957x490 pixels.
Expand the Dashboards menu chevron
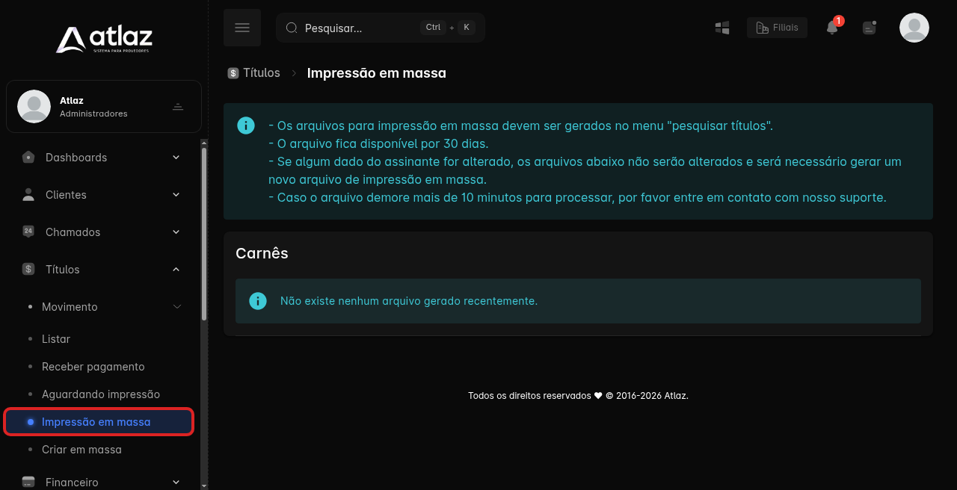click(x=176, y=157)
